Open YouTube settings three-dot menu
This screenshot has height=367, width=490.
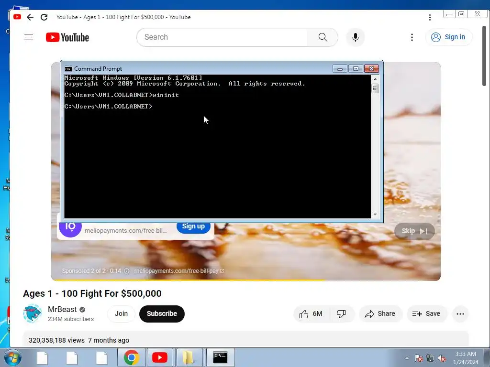pos(412,37)
